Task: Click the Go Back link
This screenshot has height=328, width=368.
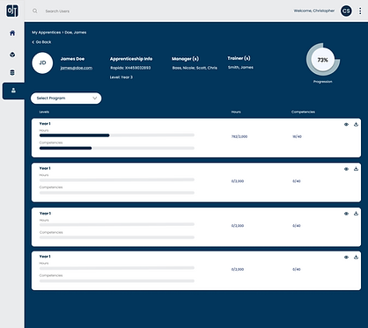Action: (41, 42)
